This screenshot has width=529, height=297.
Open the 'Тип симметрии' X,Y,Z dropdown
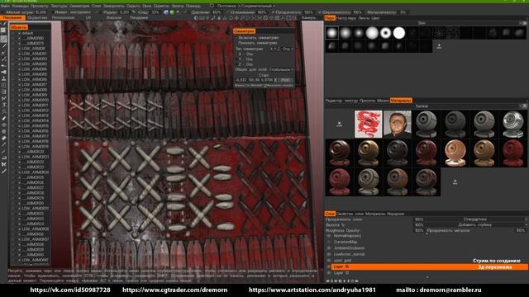pyautogui.click(x=281, y=49)
